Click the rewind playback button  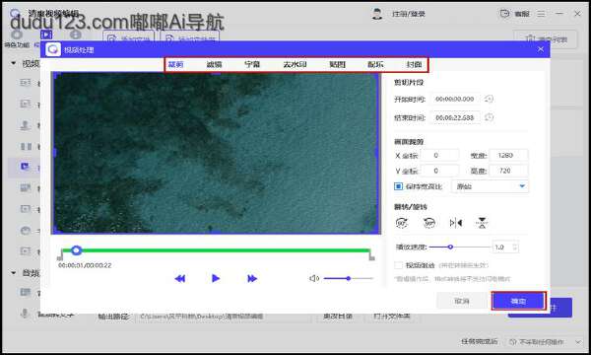tap(180, 278)
